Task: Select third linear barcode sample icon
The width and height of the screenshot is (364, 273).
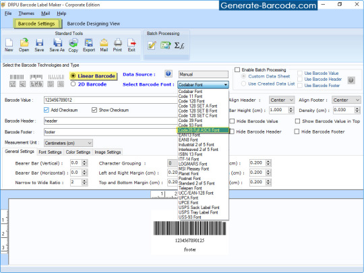Action: pos(56,77)
